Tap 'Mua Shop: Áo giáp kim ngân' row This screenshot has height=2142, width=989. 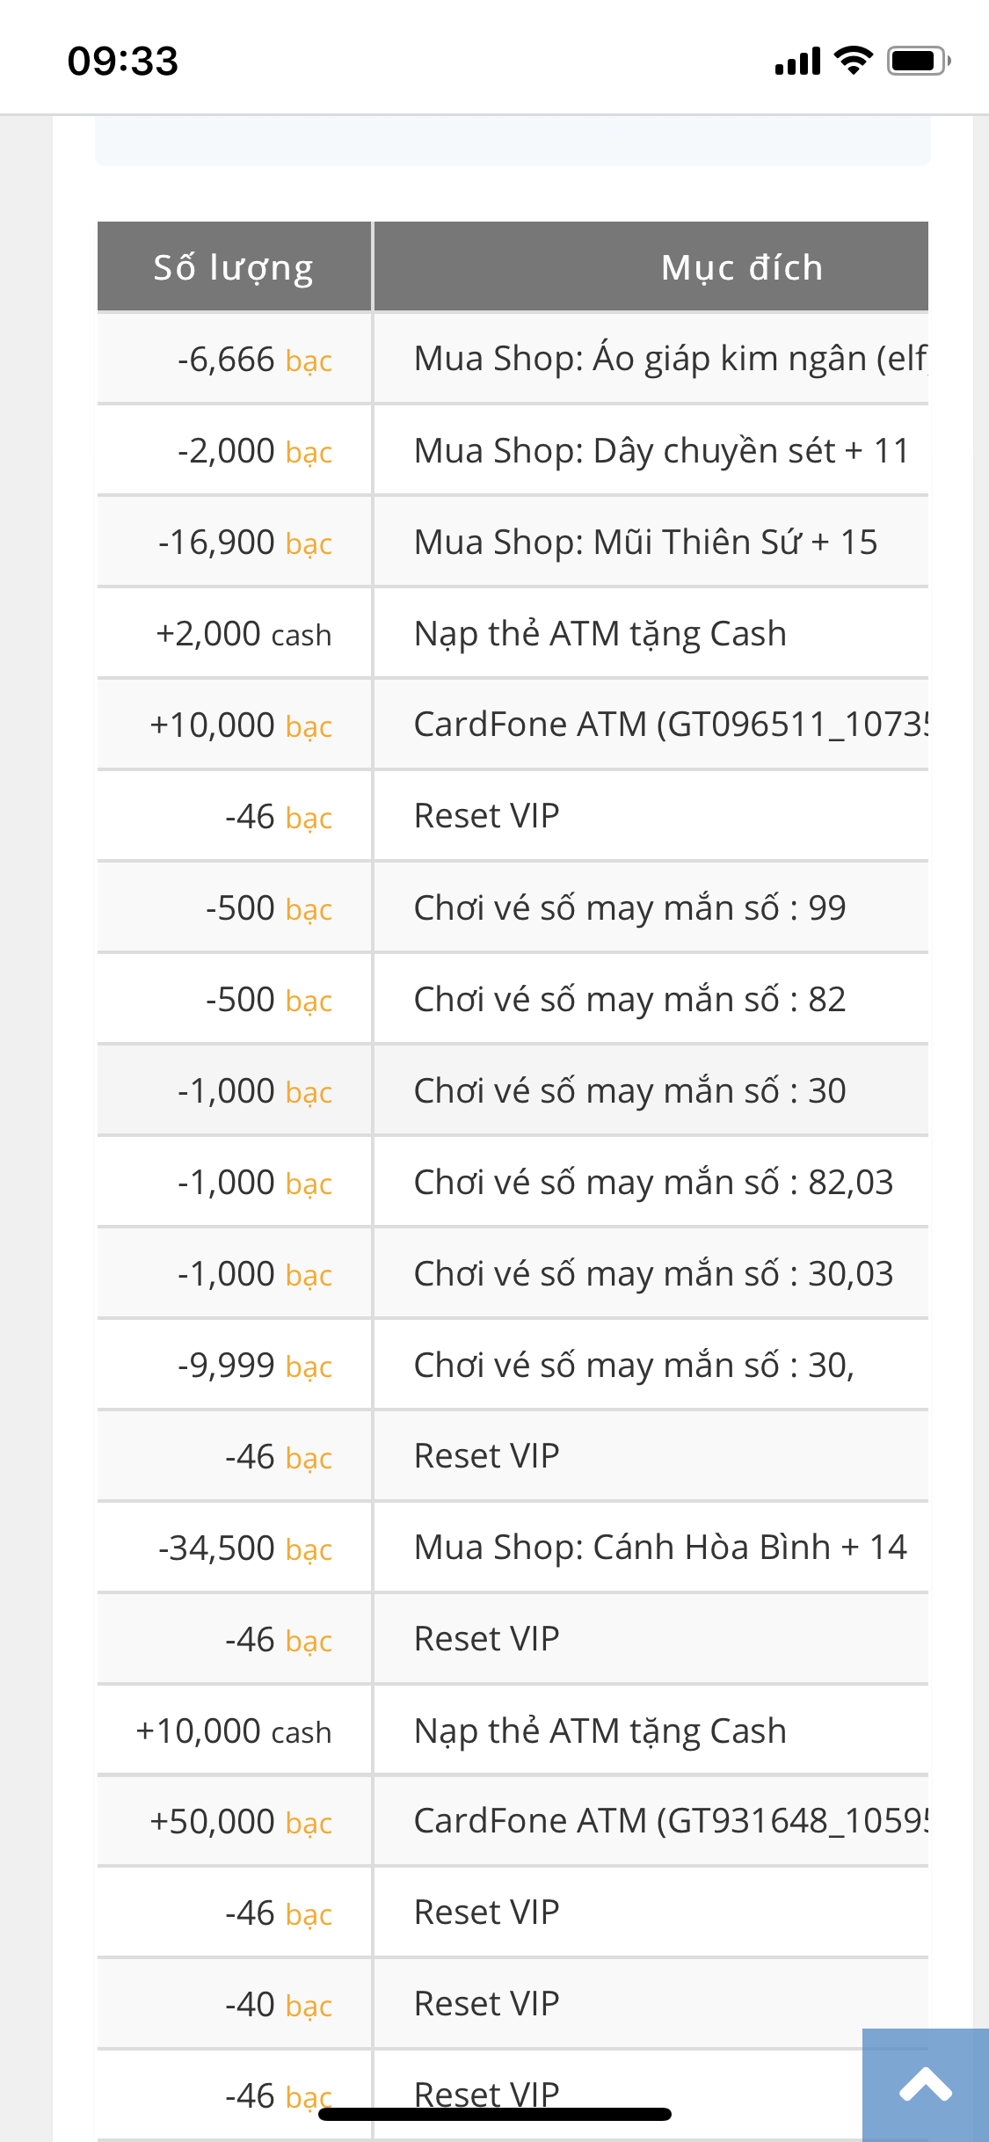coord(670,359)
